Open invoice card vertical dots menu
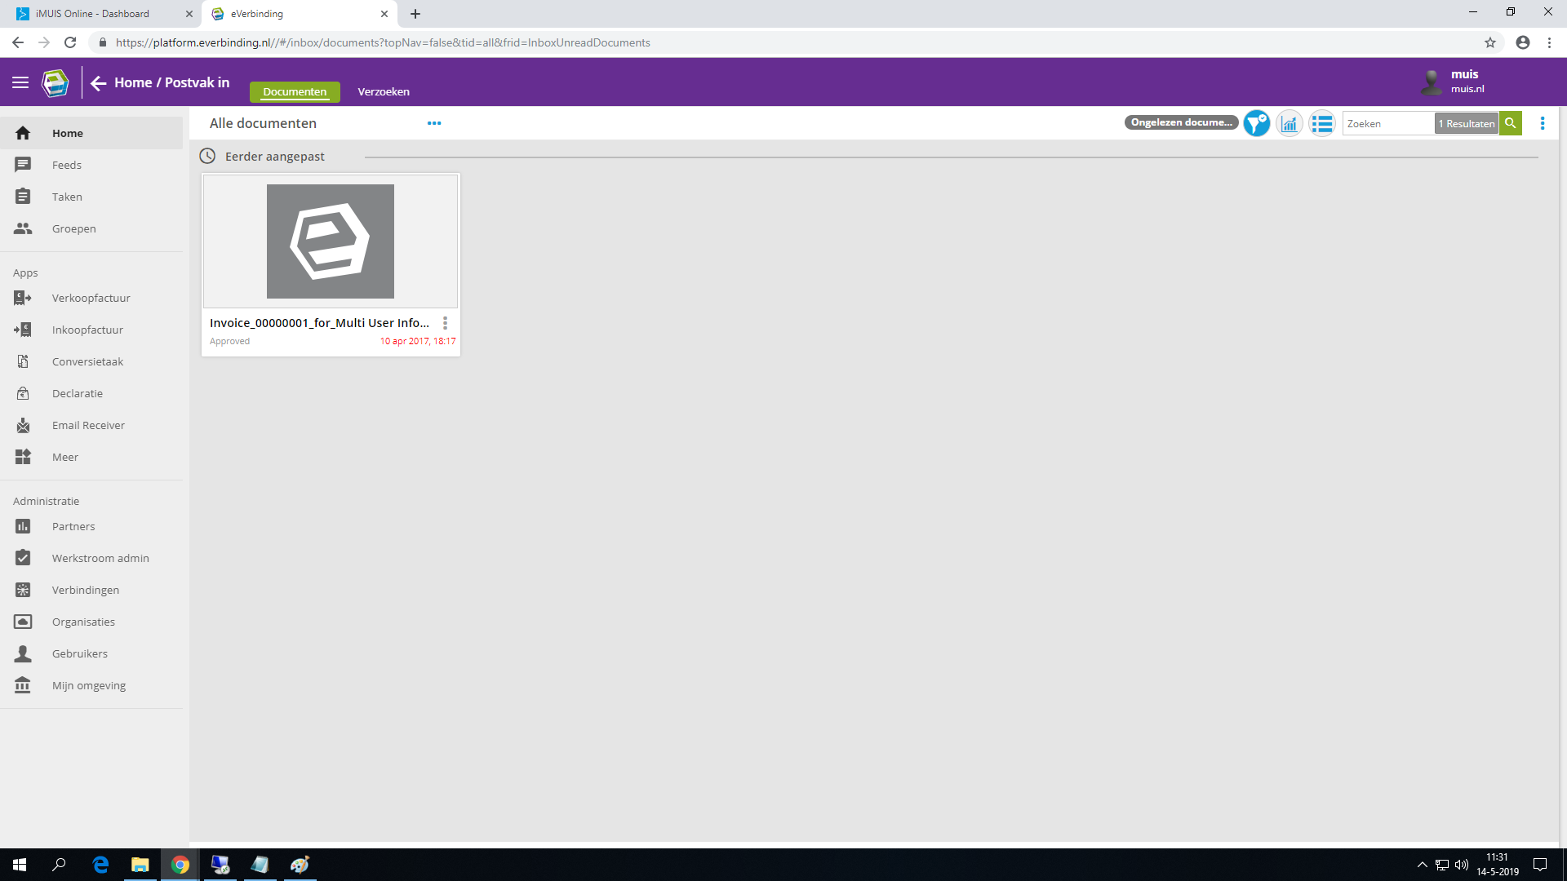Screen dimensions: 1567x881 (445, 323)
